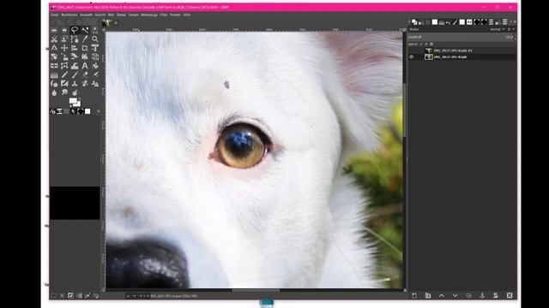
Task: Toggle the lock alpha channel icon
Action: [x=431, y=44]
